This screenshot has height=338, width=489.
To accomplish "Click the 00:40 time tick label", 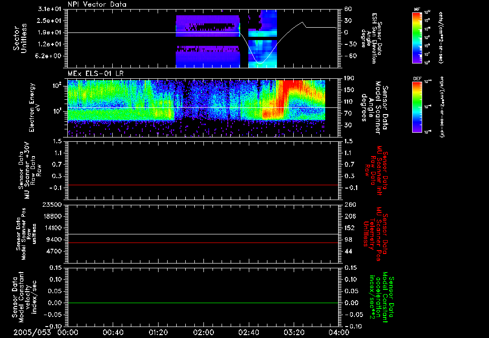I will pos(113,332).
